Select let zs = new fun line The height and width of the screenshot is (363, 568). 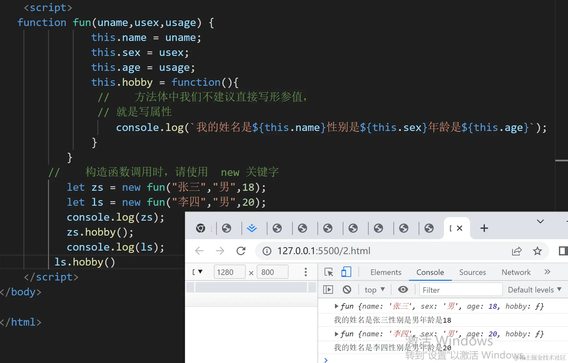coord(166,188)
